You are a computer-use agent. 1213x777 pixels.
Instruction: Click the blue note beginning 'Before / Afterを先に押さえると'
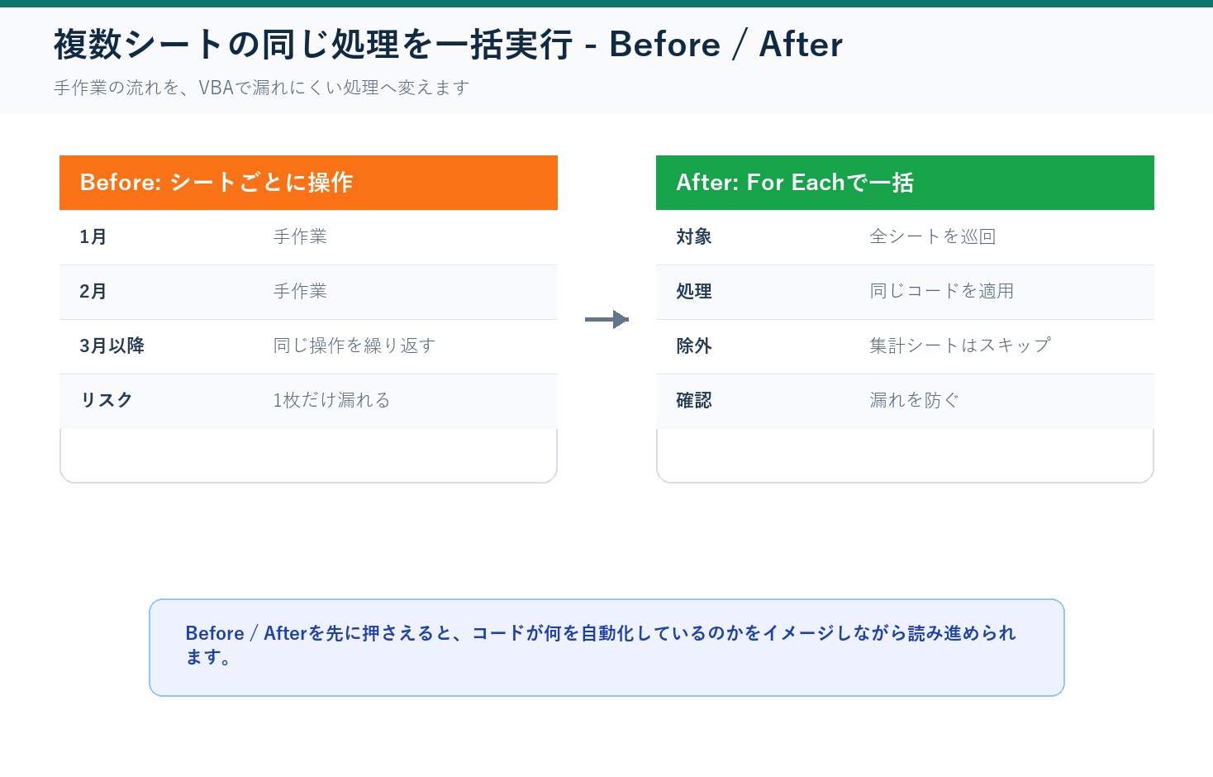pos(606,647)
